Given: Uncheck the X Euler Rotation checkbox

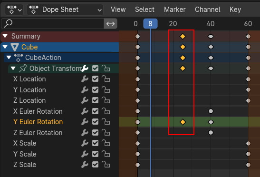Looking at the screenshot, I should (95, 111).
